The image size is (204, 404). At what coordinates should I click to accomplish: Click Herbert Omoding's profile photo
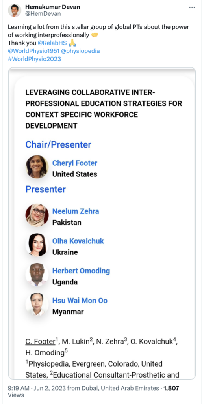pyautogui.click(x=37, y=275)
